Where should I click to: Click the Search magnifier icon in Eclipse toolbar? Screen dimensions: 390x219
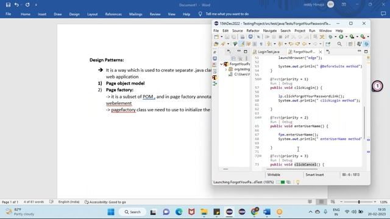pos(339,44)
